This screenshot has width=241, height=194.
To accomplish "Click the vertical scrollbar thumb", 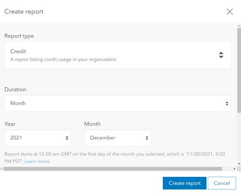I will pyautogui.click(x=239, y=70).
